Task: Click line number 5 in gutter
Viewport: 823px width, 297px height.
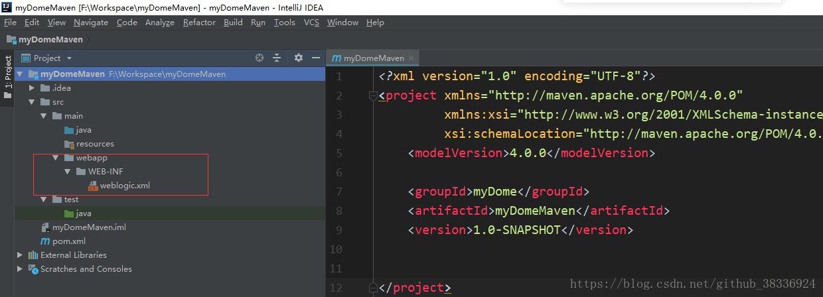Action: click(339, 153)
